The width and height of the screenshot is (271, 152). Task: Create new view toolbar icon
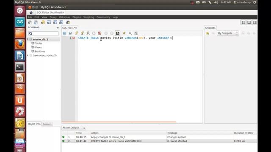coord(55,22)
